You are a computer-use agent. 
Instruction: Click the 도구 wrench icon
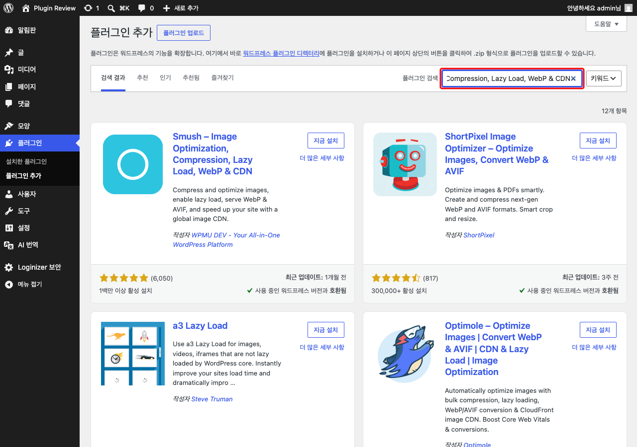pyautogui.click(x=9, y=211)
